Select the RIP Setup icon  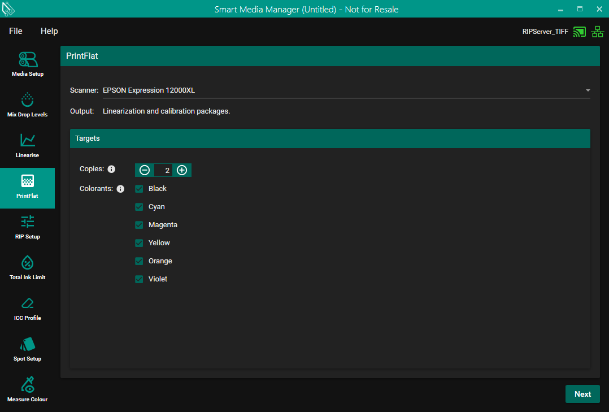coord(27,227)
